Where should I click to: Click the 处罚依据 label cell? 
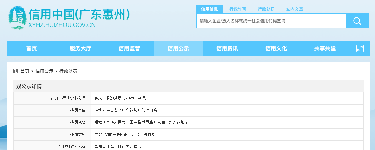tap(53, 122)
